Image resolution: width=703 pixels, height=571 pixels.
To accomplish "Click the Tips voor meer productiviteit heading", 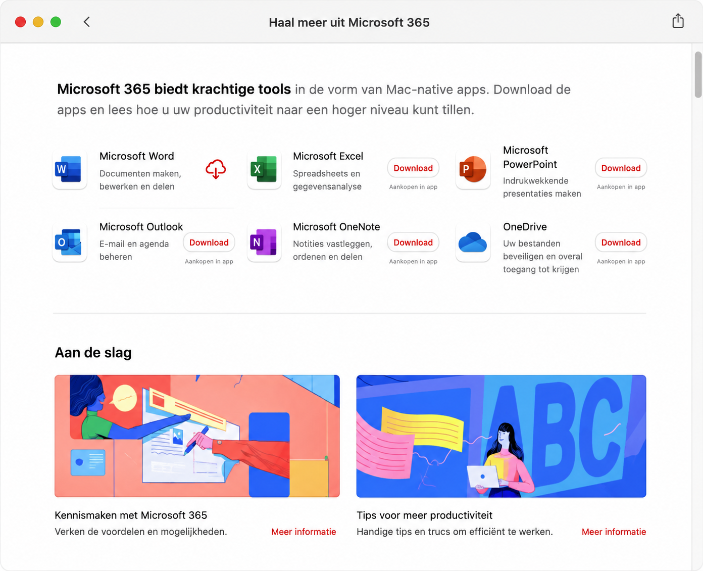I will tap(424, 515).
